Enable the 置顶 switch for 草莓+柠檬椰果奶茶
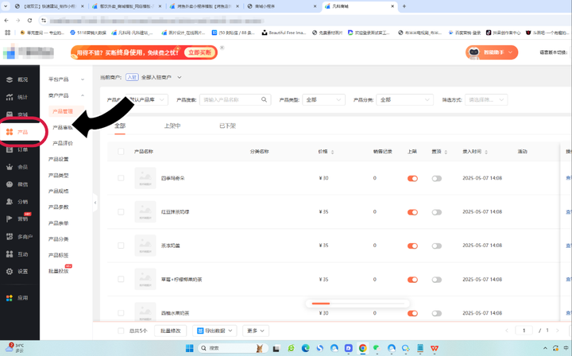The width and height of the screenshot is (572, 356). [437, 280]
